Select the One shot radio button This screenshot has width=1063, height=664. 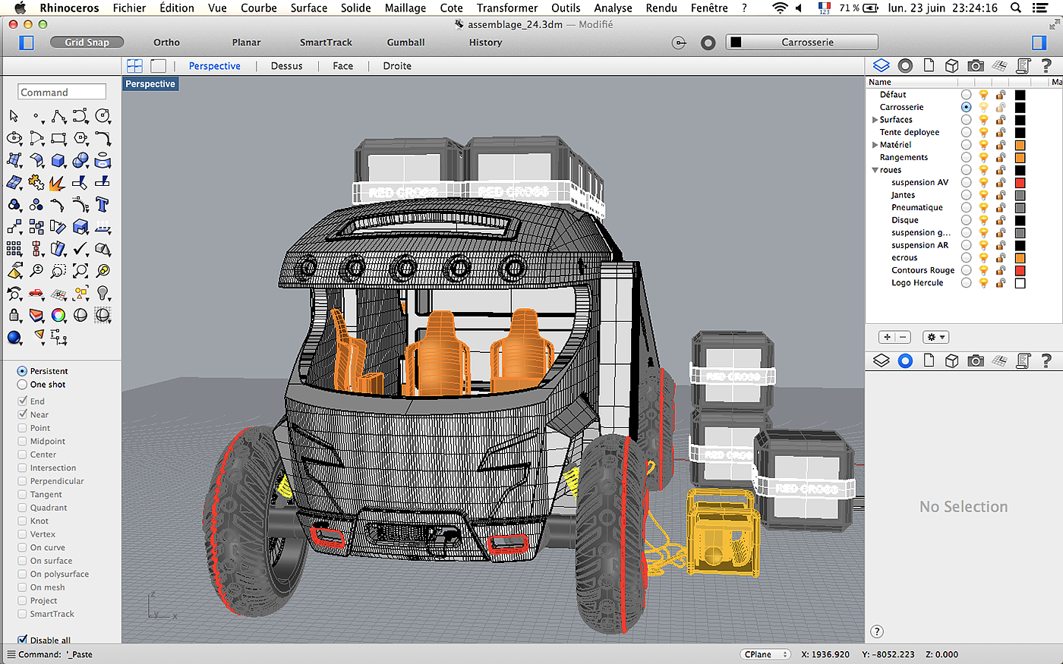[x=23, y=385]
